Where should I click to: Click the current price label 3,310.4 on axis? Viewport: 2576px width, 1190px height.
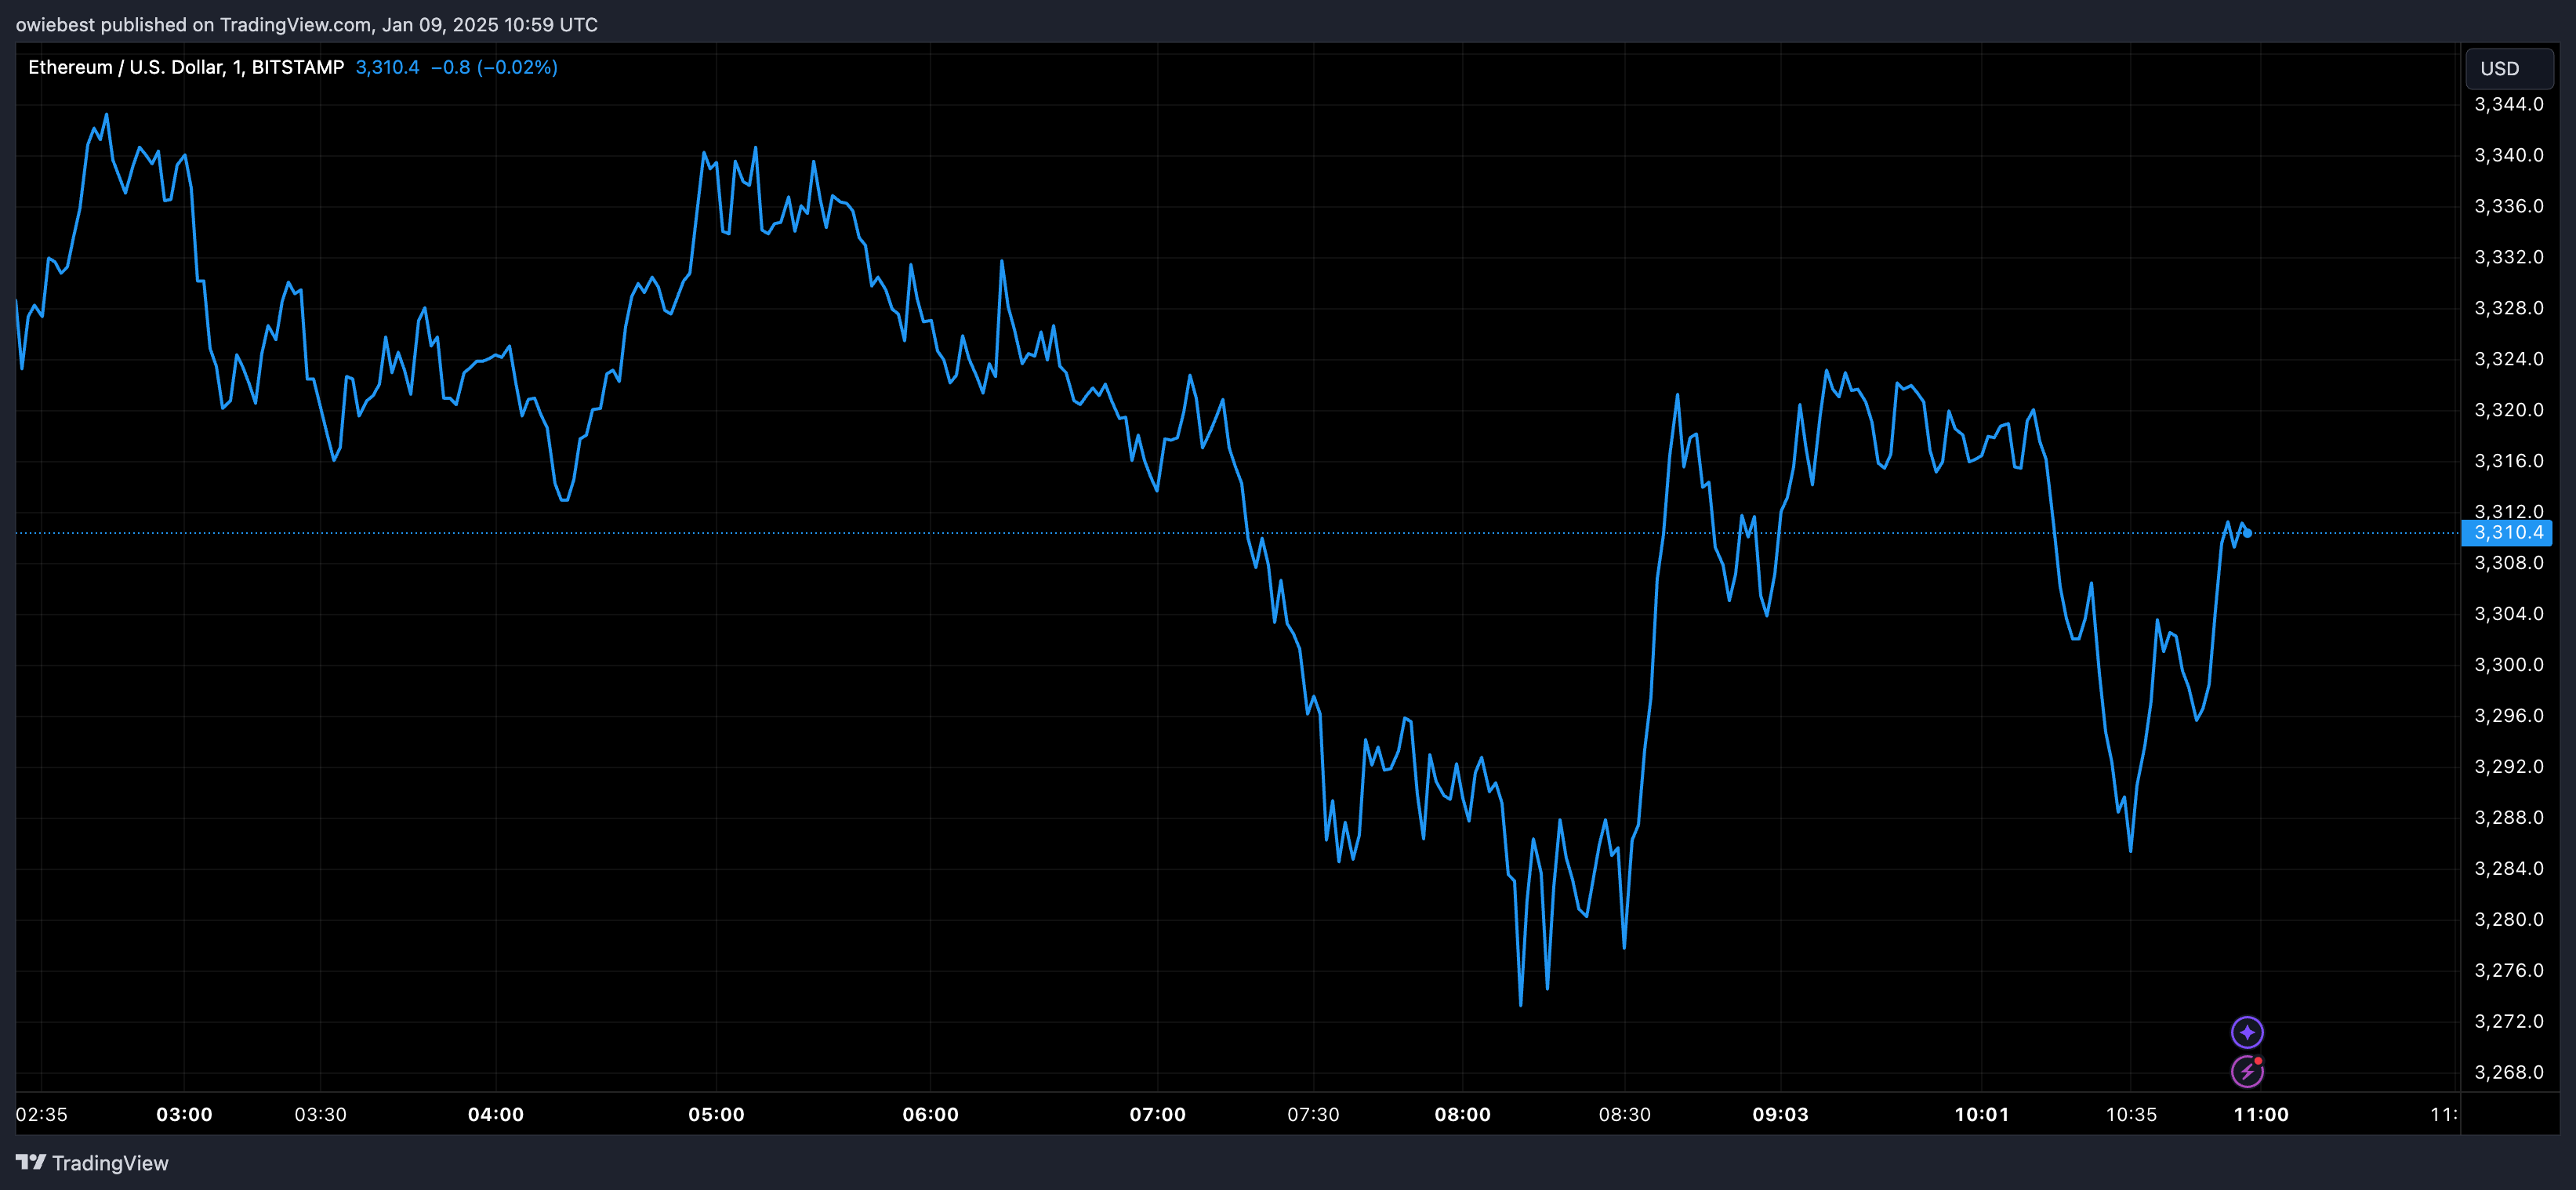2507,533
